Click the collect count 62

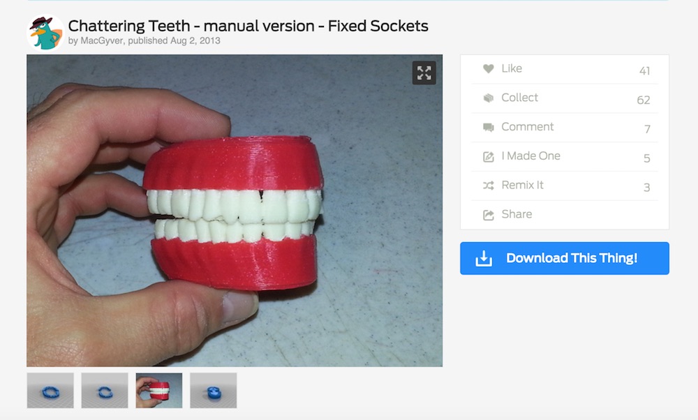coord(644,100)
